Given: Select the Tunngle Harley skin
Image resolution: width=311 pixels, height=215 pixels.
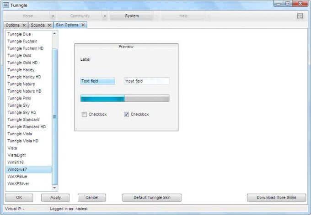Looking at the screenshot, I should coord(28,70).
